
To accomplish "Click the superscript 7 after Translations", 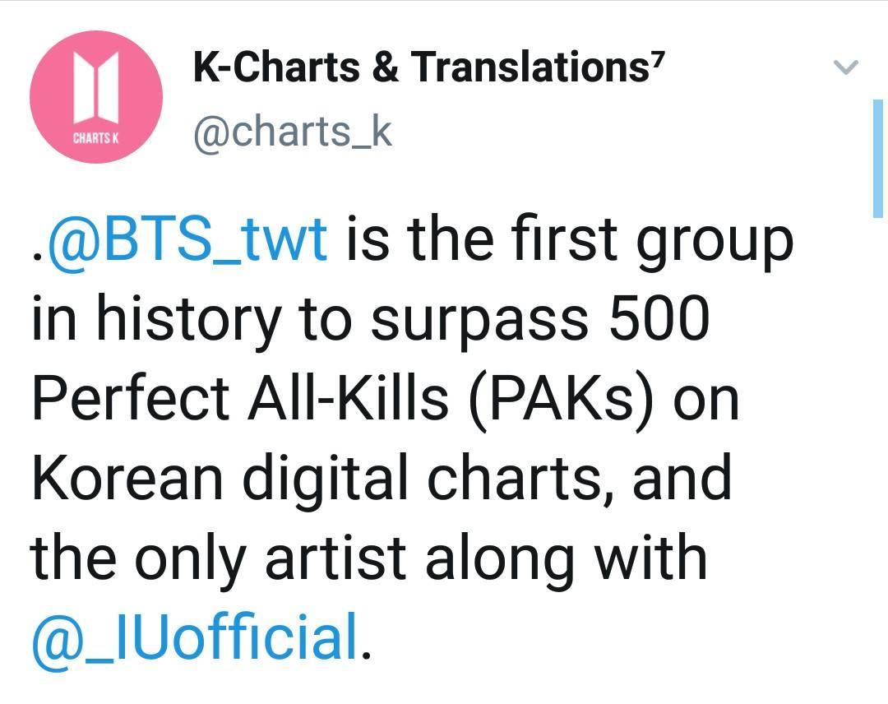I will point(655,57).
